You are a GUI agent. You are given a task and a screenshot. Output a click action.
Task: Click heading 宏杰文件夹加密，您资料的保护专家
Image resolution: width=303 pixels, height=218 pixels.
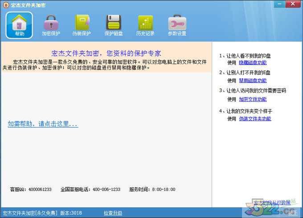pos(106,53)
